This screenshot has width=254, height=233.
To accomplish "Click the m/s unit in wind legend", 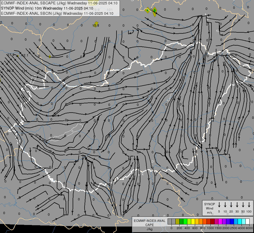I will [x=209, y=213].
